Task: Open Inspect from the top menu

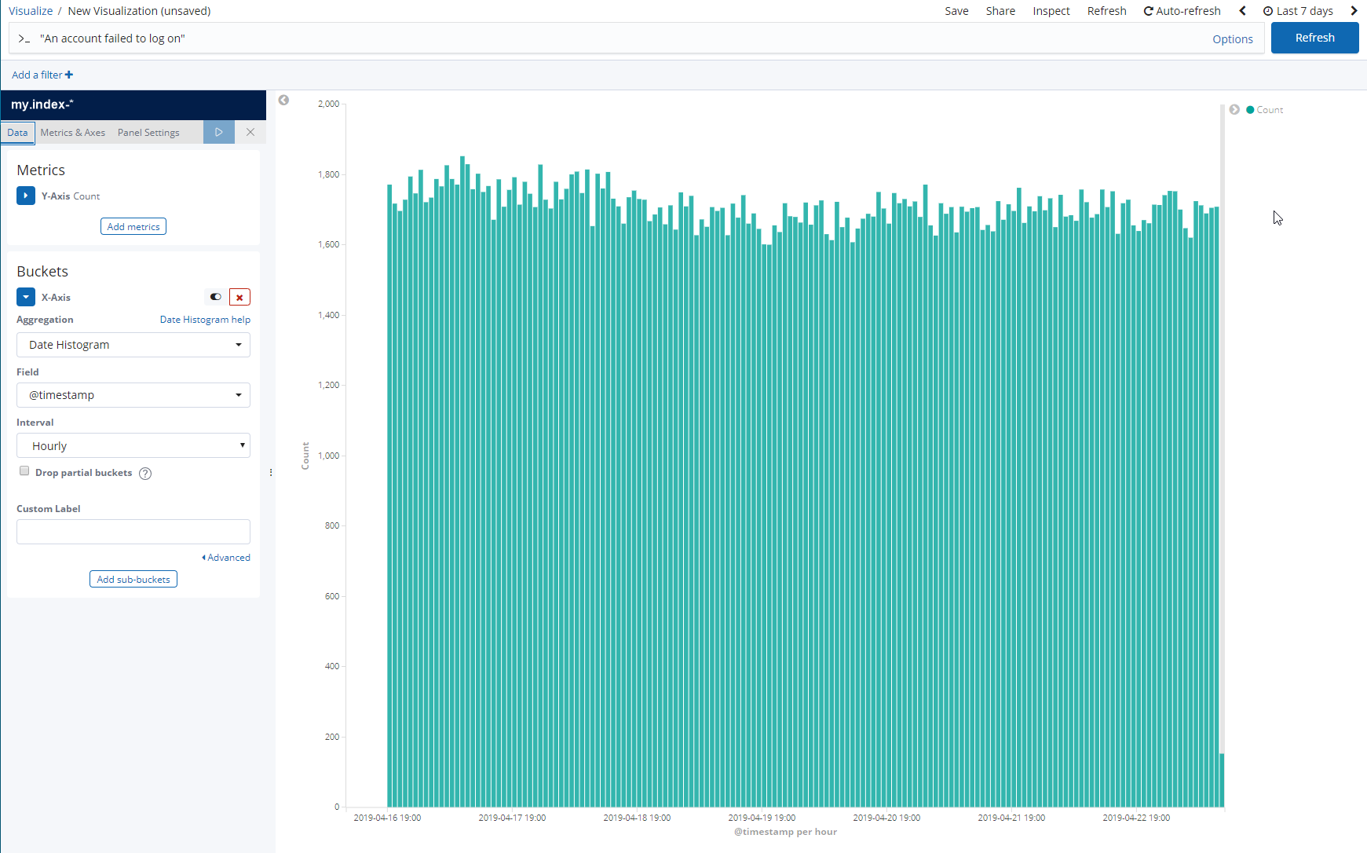Action: [1051, 11]
